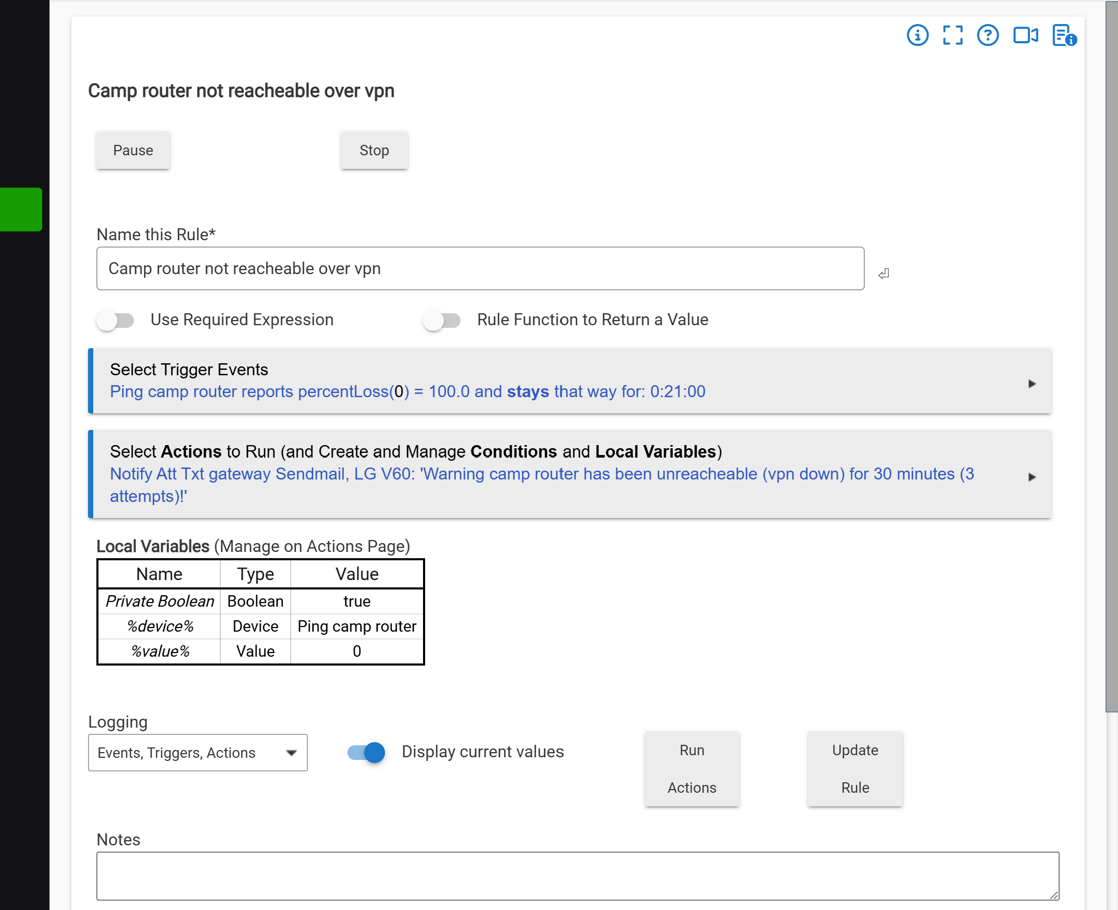Open the app info circle icon
1118x910 pixels.
click(x=917, y=35)
